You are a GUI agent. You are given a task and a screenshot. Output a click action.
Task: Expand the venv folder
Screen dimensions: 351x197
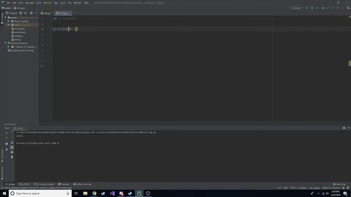[x=9, y=25]
